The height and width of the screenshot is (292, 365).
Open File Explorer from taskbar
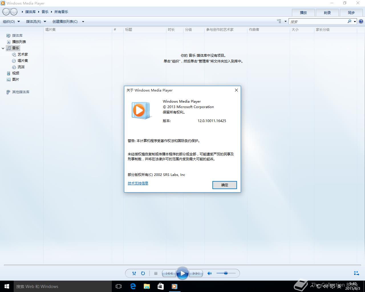click(147, 286)
